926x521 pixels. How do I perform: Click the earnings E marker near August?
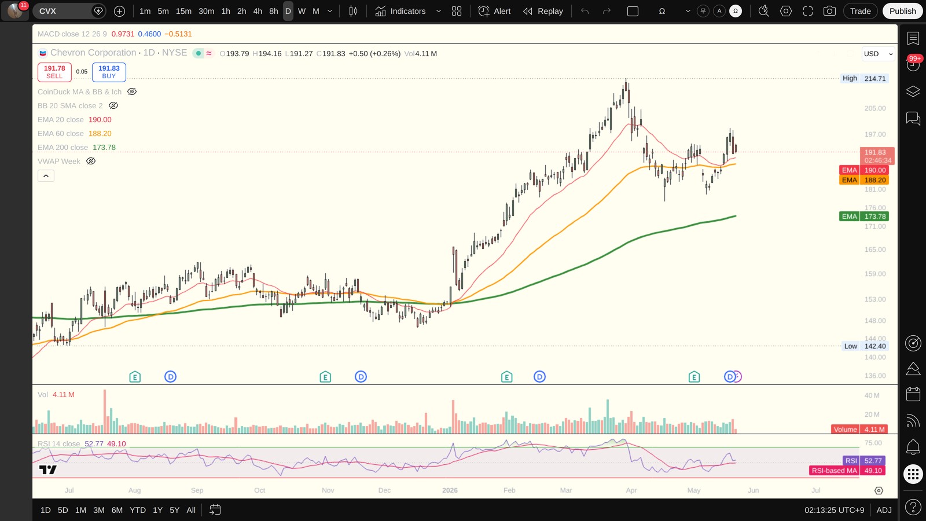[x=135, y=377]
